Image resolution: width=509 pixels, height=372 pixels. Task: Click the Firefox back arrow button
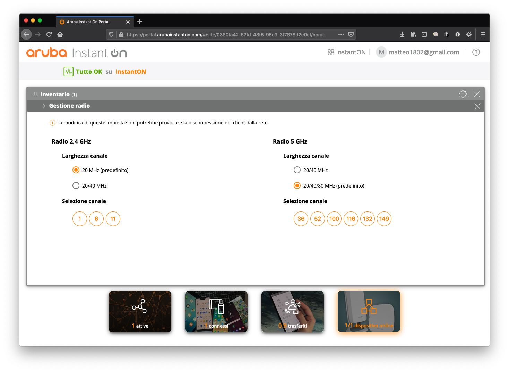click(x=26, y=34)
